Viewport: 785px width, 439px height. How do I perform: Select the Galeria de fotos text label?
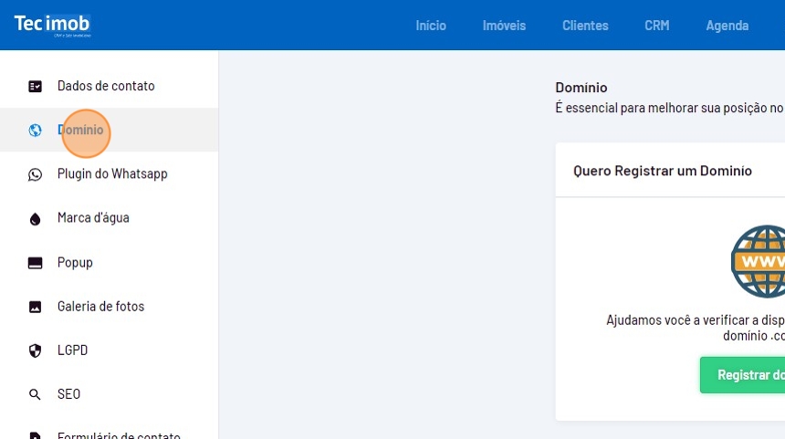point(100,307)
